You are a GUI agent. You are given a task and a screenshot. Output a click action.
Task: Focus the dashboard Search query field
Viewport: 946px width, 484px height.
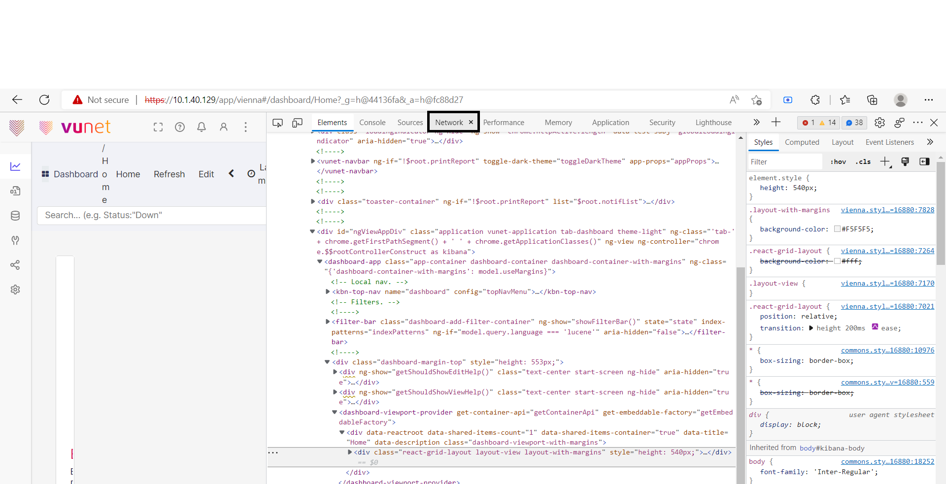point(152,215)
